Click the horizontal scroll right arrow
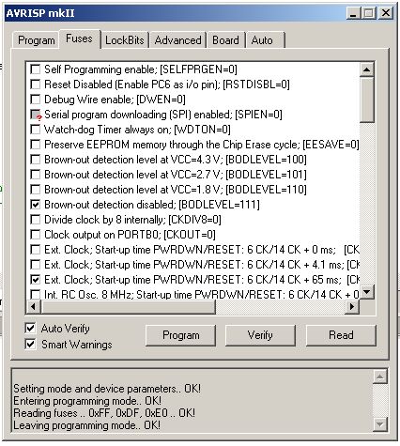This screenshot has height=446, width=400. click(x=352, y=306)
